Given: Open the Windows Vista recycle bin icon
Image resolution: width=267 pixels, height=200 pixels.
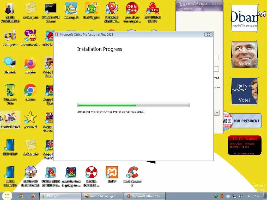Looking at the screenshot, I should coord(10,94).
